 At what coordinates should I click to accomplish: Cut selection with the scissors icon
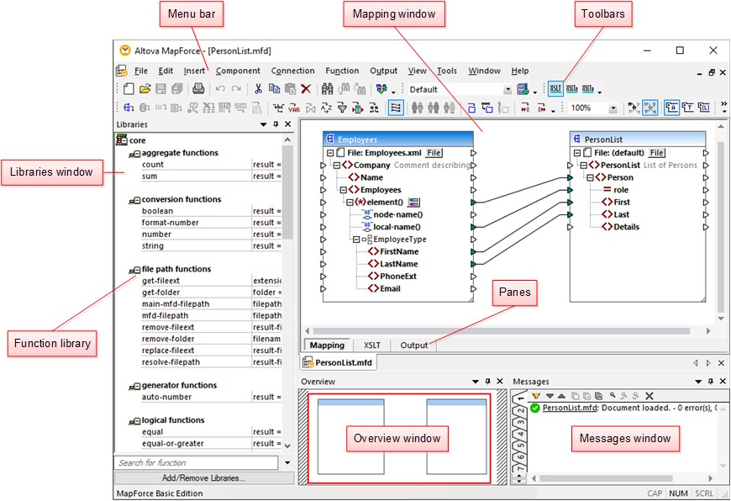tap(258, 88)
